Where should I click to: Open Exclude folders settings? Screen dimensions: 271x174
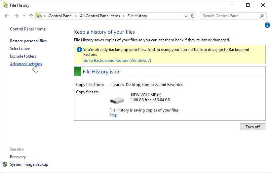pyautogui.click(x=23, y=56)
